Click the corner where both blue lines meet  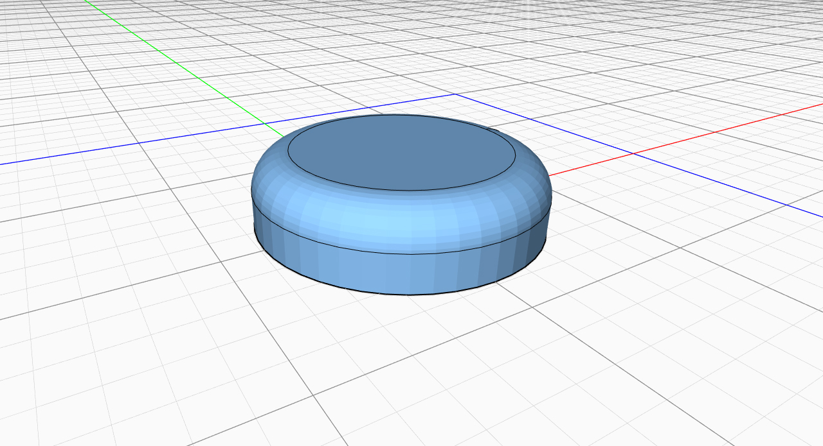pos(455,94)
